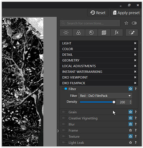Open help for Texture
Image resolution: width=143 pixels, height=148 pixels.
[x=136, y=137]
